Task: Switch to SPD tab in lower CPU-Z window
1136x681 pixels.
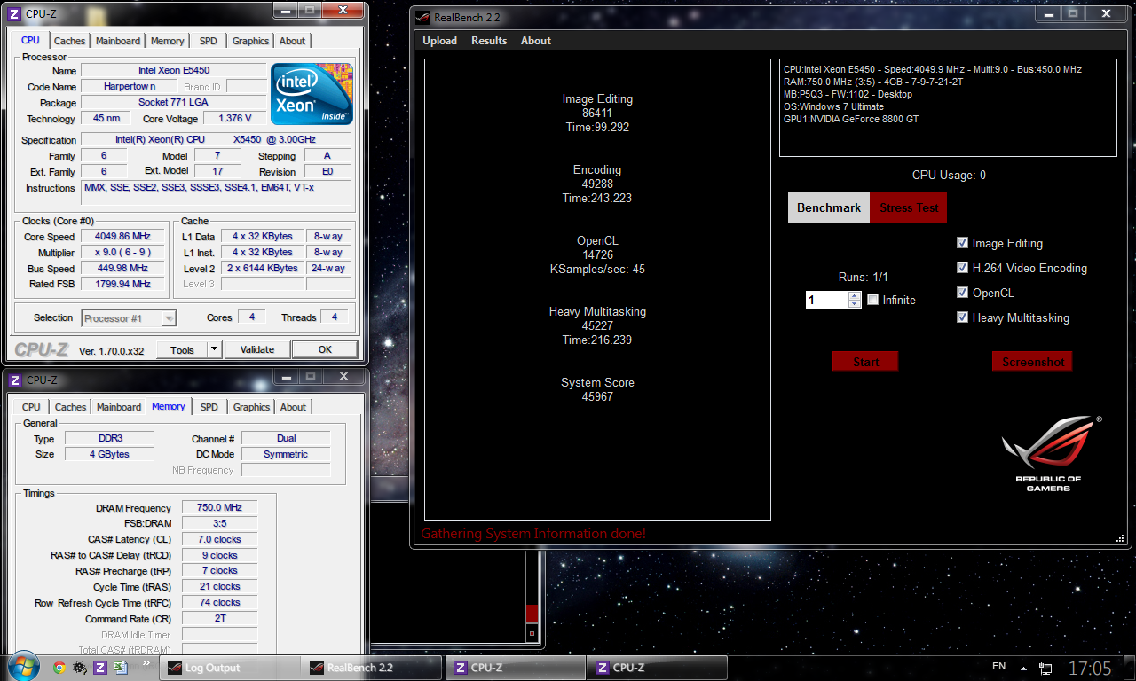Action: pos(209,407)
